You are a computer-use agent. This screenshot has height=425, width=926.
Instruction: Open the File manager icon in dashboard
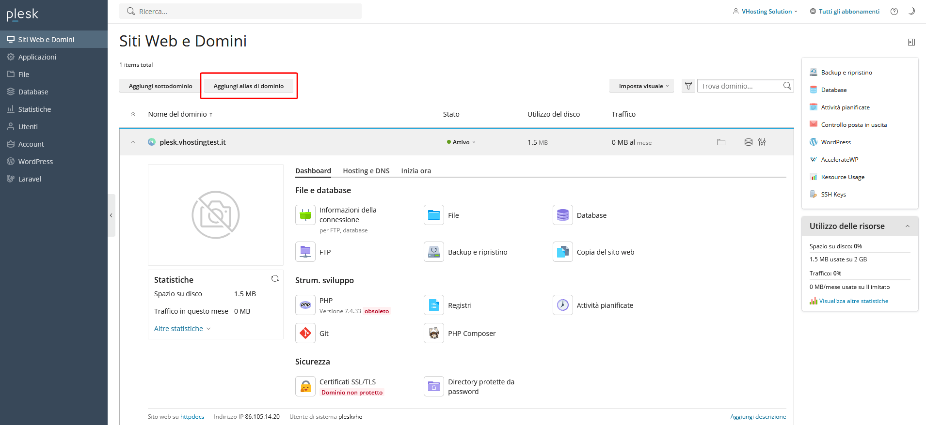click(434, 215)
